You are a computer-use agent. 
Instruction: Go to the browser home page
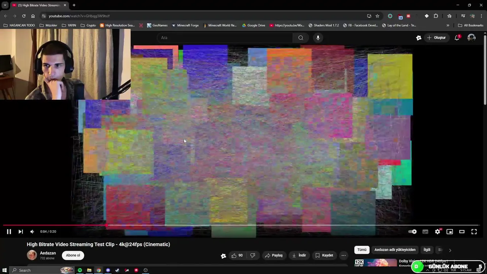[x=33, y=16]
